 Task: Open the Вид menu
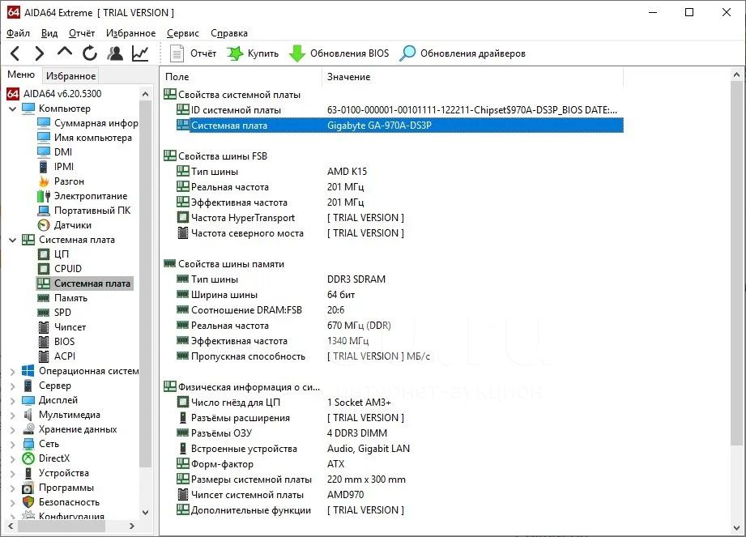click(x=49, y=33)
